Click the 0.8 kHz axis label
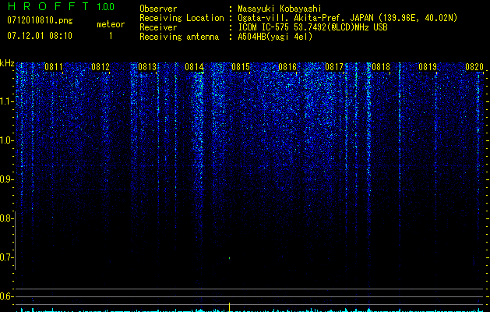The height and width of the screenshot is (312, 490). [x=6, y=218]
